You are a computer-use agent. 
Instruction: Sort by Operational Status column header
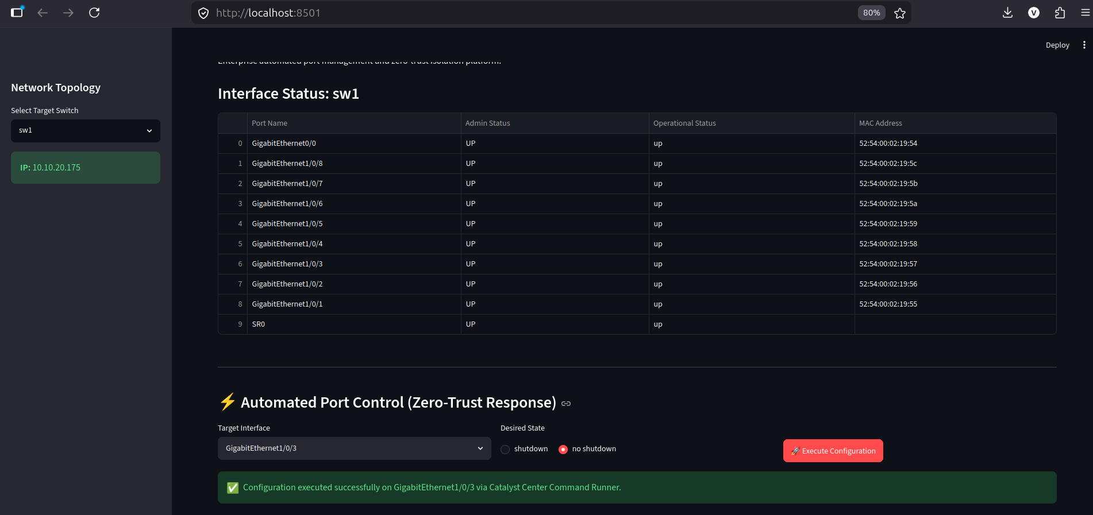click(752, 123)
